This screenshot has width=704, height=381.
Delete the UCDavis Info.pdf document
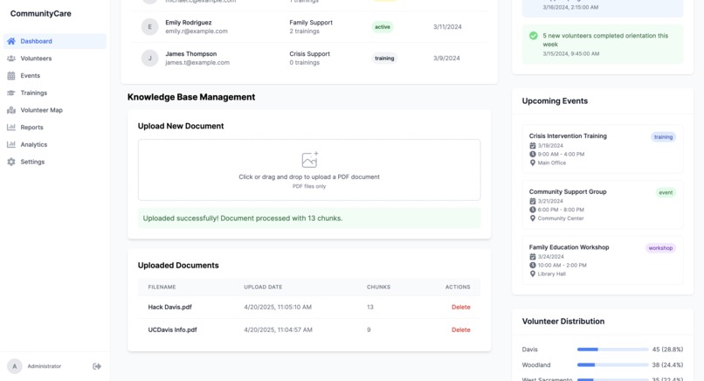coord(460,329)
